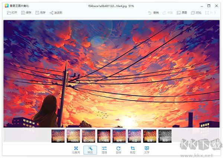The height and width of the screenshot is (158, 223).
Task: Click the 51% zoom level text
Action: point(131,6)
